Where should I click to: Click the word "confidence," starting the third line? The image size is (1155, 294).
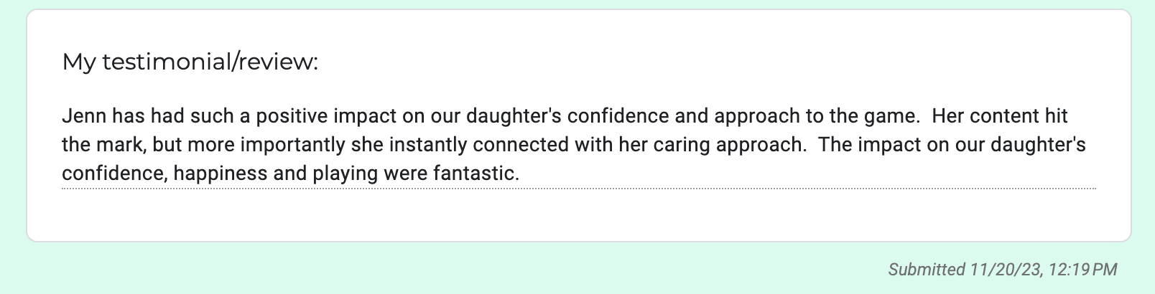(115, 174)
